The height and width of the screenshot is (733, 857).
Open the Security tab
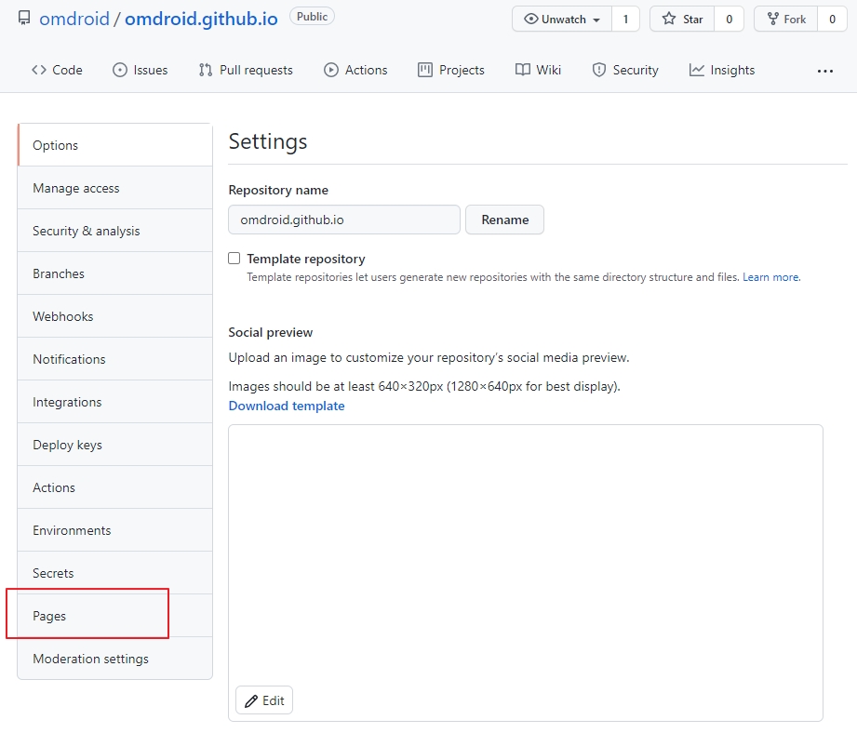pos(626,70)
